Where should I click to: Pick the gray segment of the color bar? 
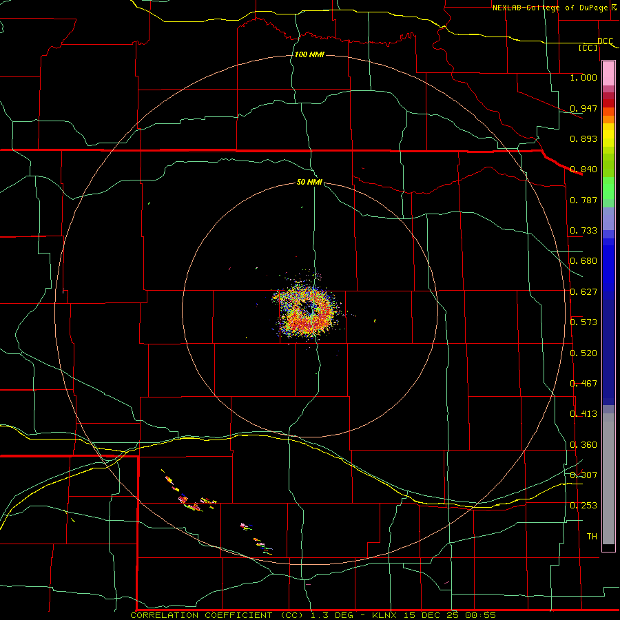coord(608,479)
